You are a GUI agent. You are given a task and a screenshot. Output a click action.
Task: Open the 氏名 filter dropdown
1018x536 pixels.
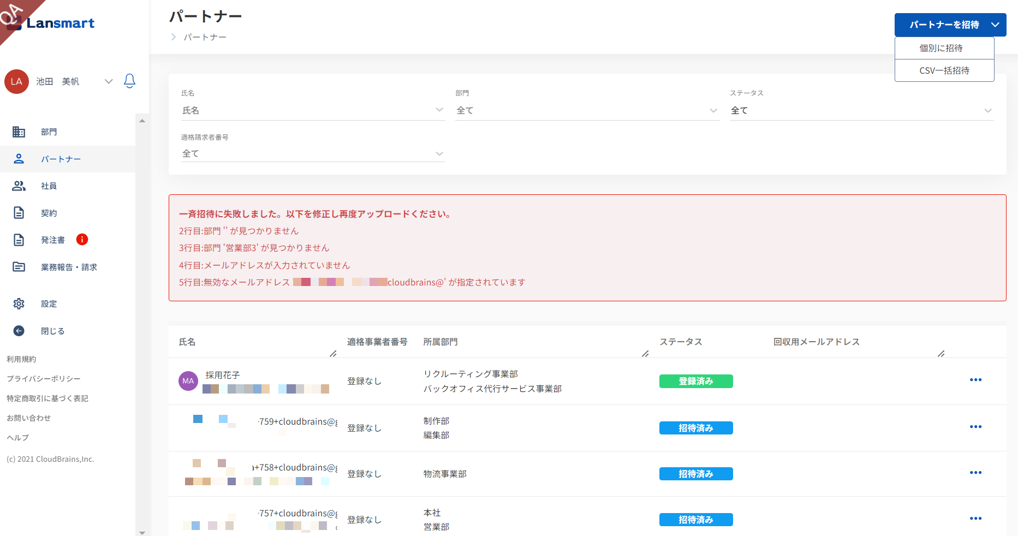313,110
